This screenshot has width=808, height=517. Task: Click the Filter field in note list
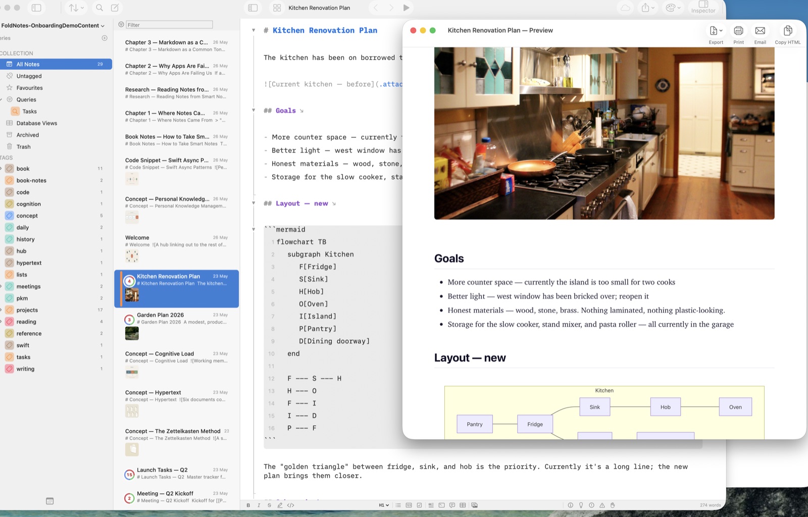[169, 25]
